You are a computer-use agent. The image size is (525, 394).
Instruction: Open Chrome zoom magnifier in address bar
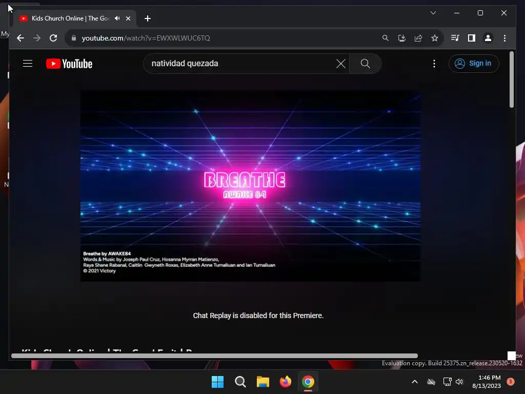tap(386, 38)
